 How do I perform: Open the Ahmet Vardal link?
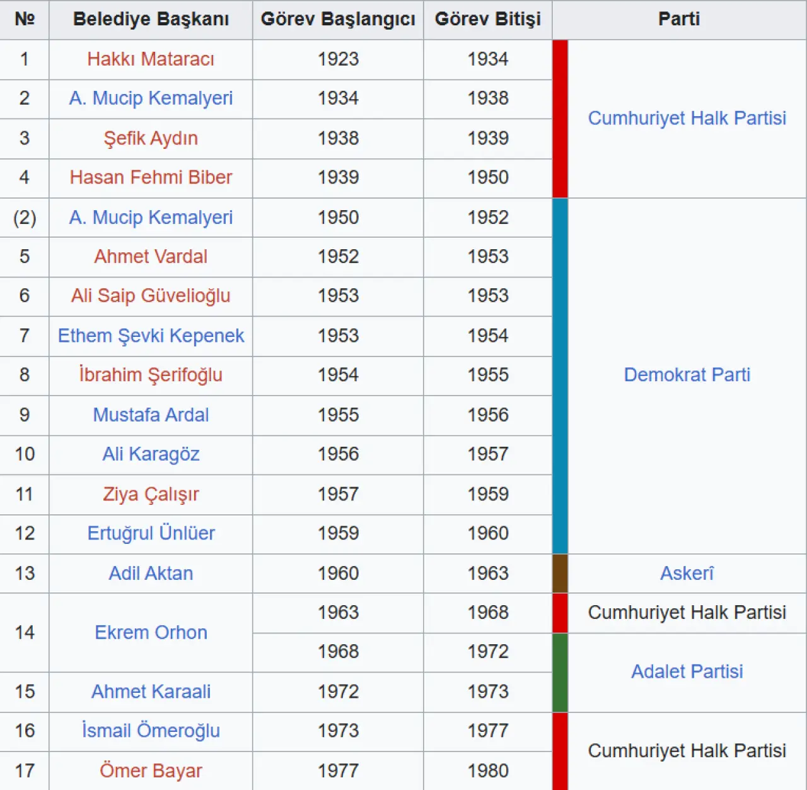pyautogui.click(x=151, y=257)
